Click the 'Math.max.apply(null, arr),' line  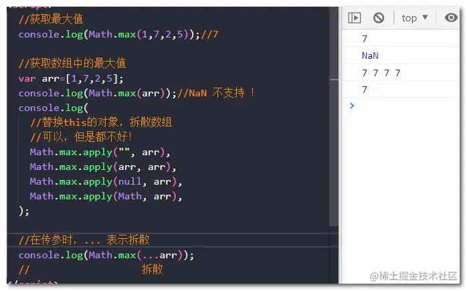(106, 181)
